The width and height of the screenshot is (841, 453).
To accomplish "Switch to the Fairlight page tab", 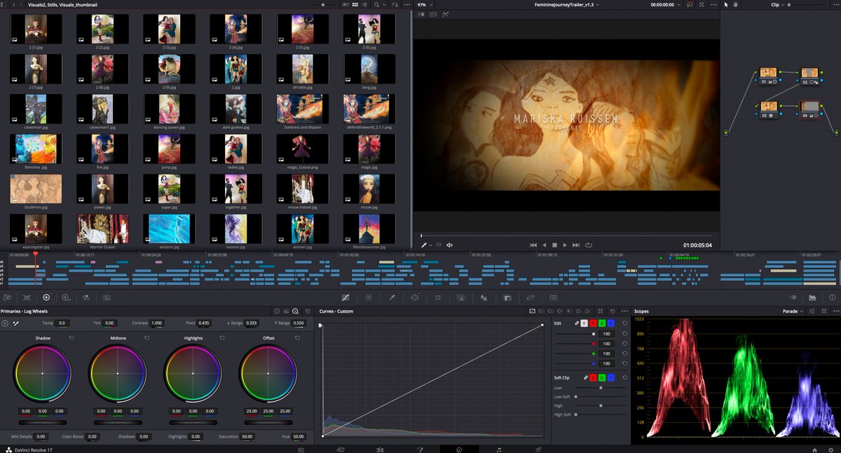I will pyautogui.click(x=498, y=449).
